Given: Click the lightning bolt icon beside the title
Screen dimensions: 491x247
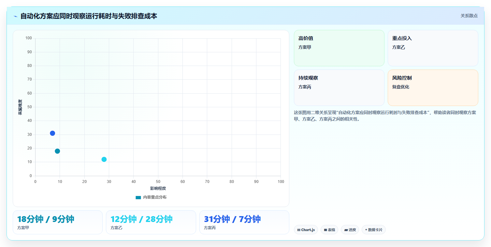Looking at the screenshot, I should [x=15, y=16].
